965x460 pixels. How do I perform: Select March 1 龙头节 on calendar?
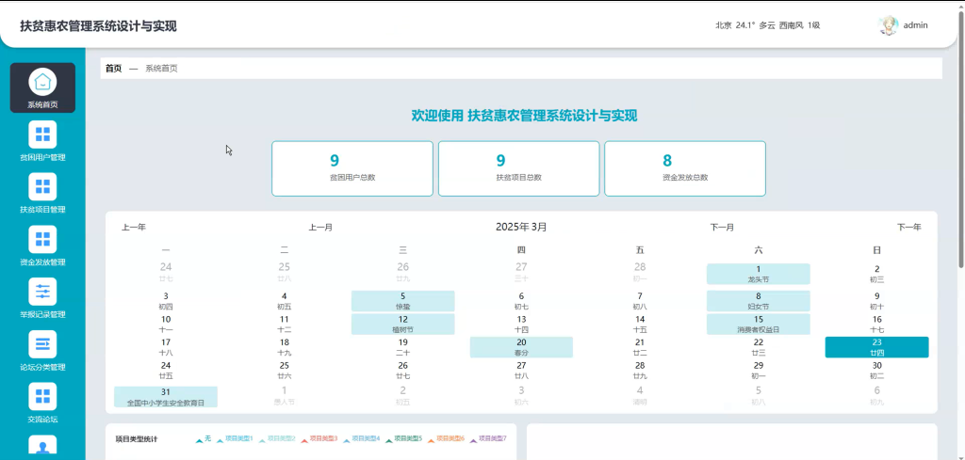tap(759, 274)
